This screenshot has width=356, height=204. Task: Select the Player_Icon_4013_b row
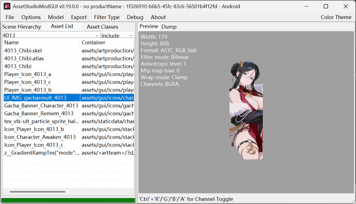coord(68,90)
